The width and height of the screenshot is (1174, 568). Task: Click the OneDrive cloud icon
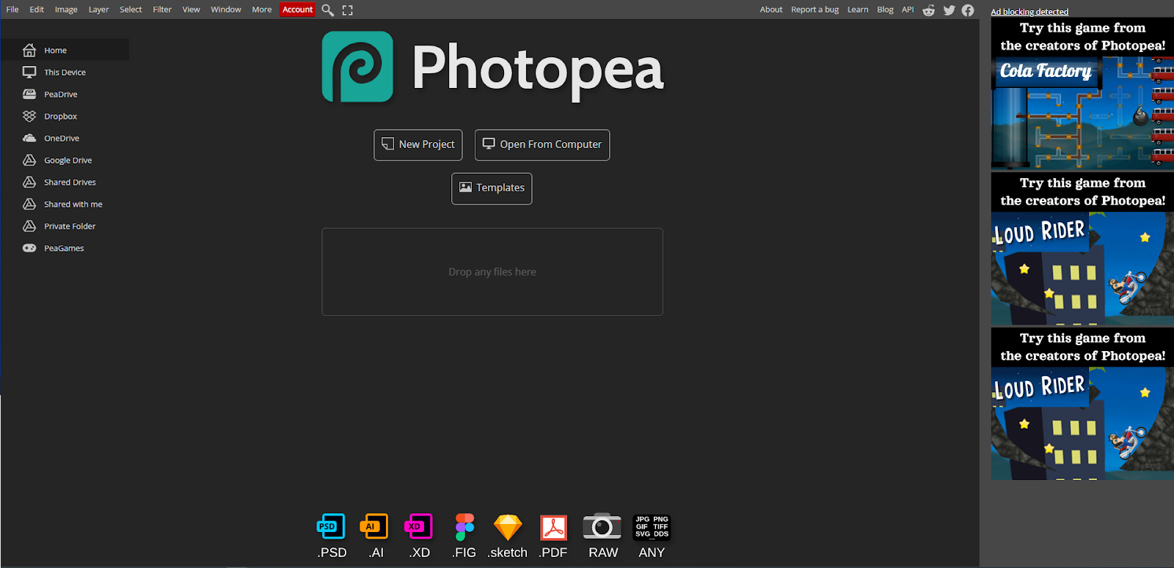[x=29, y=139]
